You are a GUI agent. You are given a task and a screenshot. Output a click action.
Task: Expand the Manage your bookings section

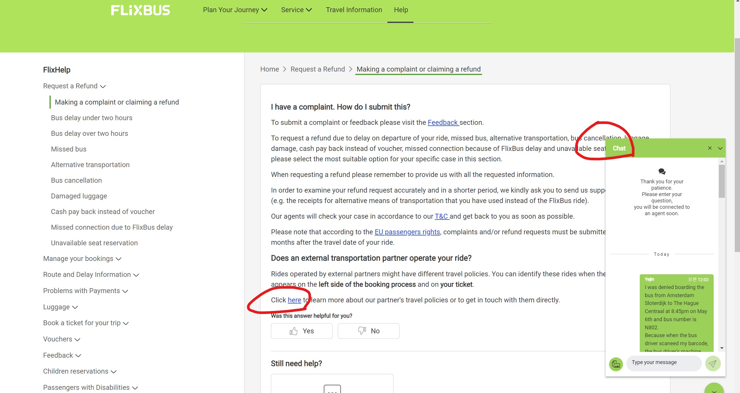(82, 259)
